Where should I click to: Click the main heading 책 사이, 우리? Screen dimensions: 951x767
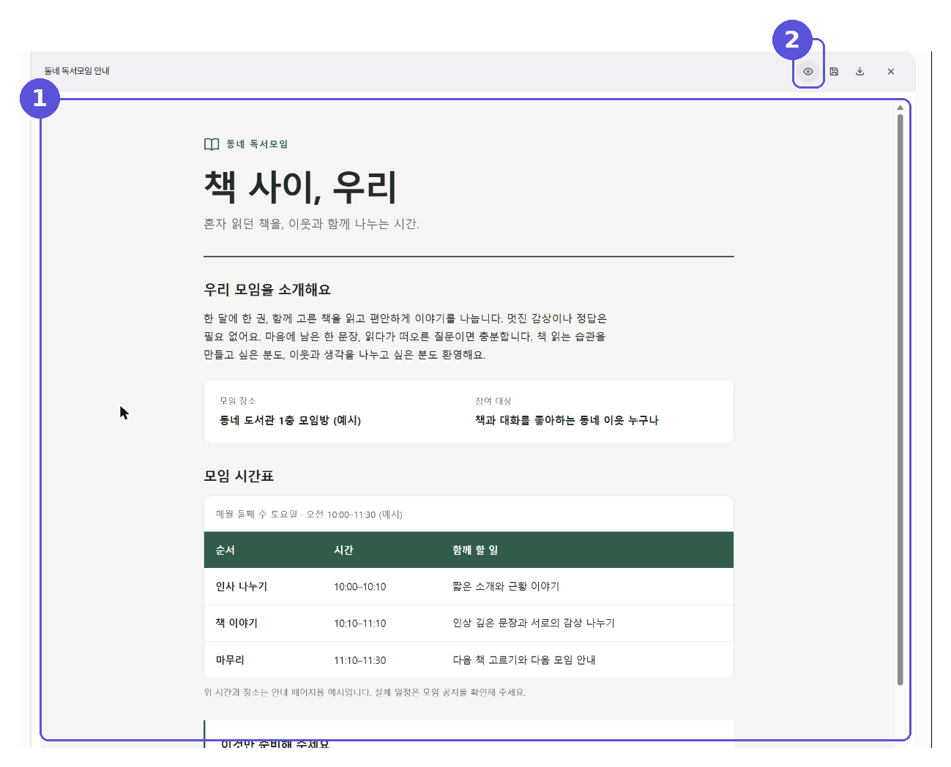[x=300, y=187]
